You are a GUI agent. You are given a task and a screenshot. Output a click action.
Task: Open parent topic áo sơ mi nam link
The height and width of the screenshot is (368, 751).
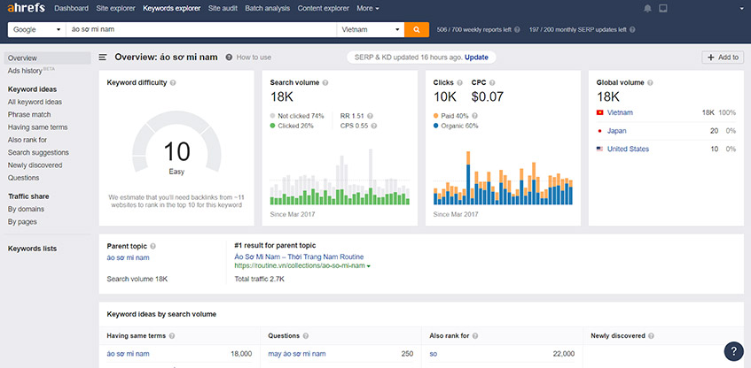click(128, 257)
